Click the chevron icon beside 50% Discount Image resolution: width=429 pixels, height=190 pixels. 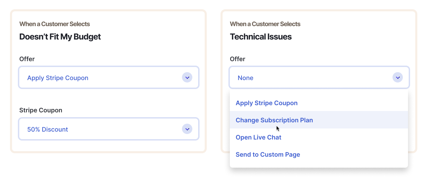(x=187, y=129)
